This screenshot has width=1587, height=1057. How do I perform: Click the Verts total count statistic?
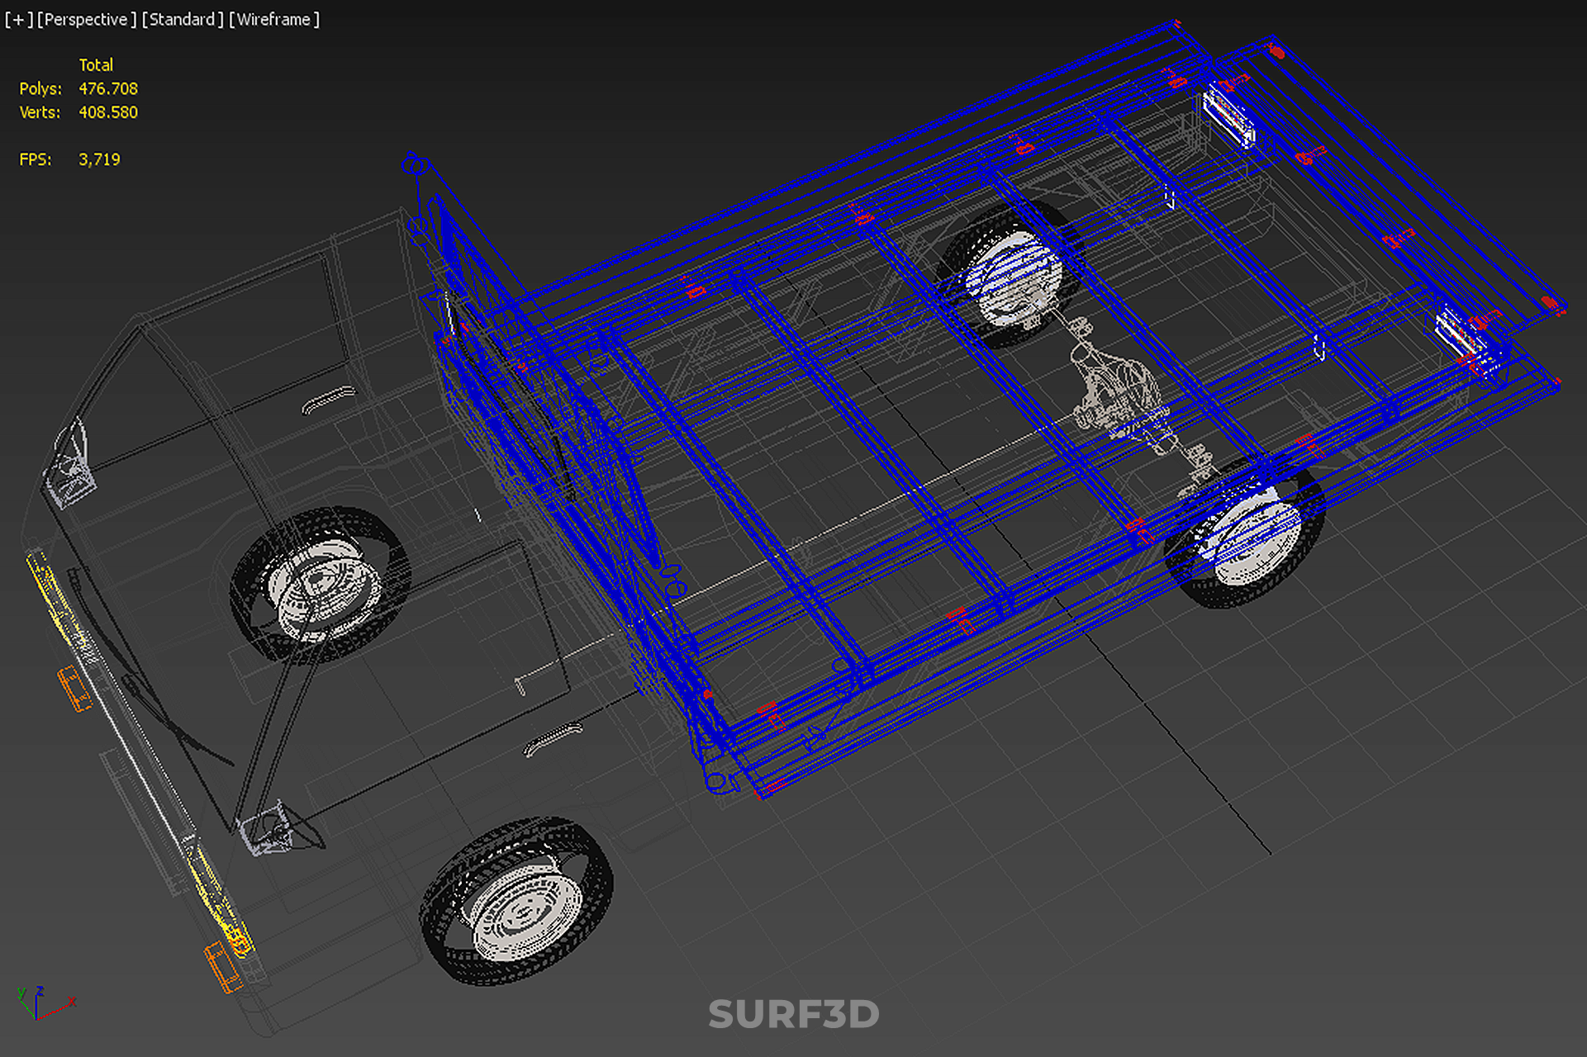pos(107,112)
